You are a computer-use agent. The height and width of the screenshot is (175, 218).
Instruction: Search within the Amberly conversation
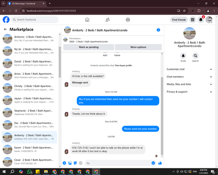pos(195,56)
